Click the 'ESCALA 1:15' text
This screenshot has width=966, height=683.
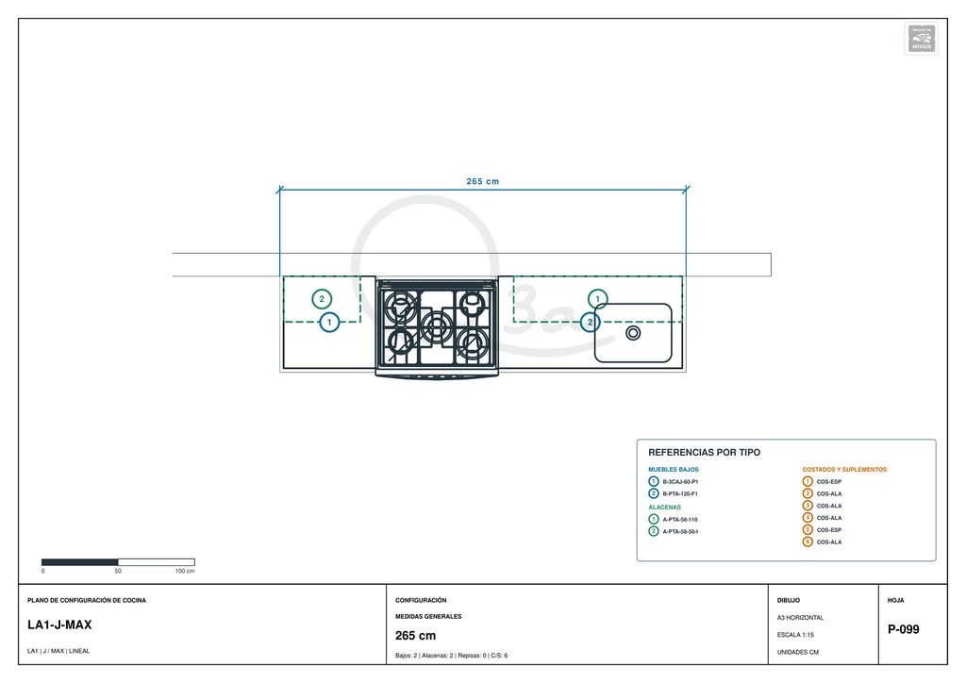click(795, 635)
